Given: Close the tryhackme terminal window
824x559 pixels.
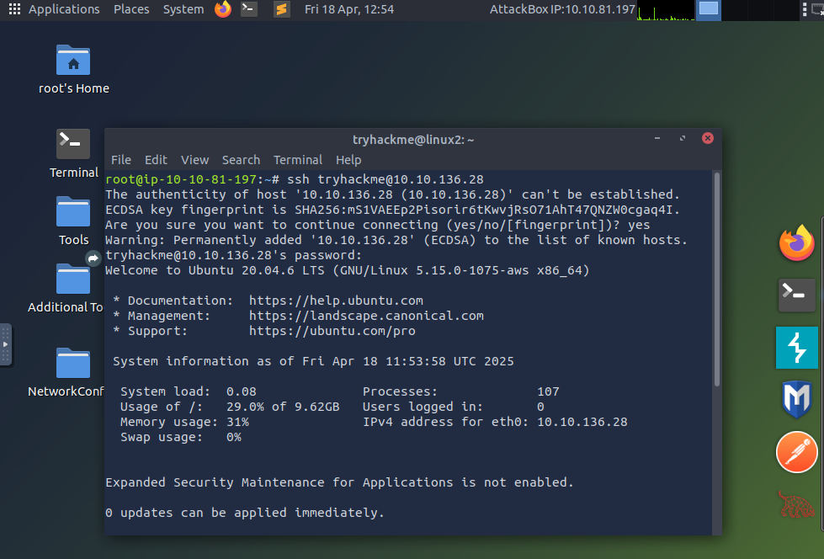Looking at the screenshot, I should [708, 138].
